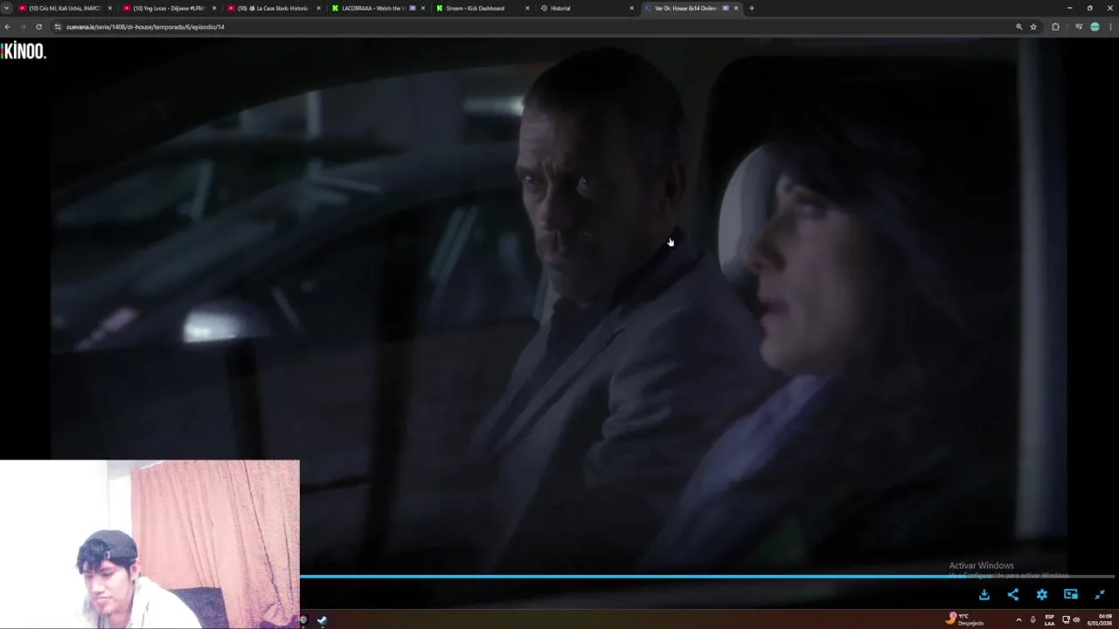Open the site information icon in address bar

58,27
